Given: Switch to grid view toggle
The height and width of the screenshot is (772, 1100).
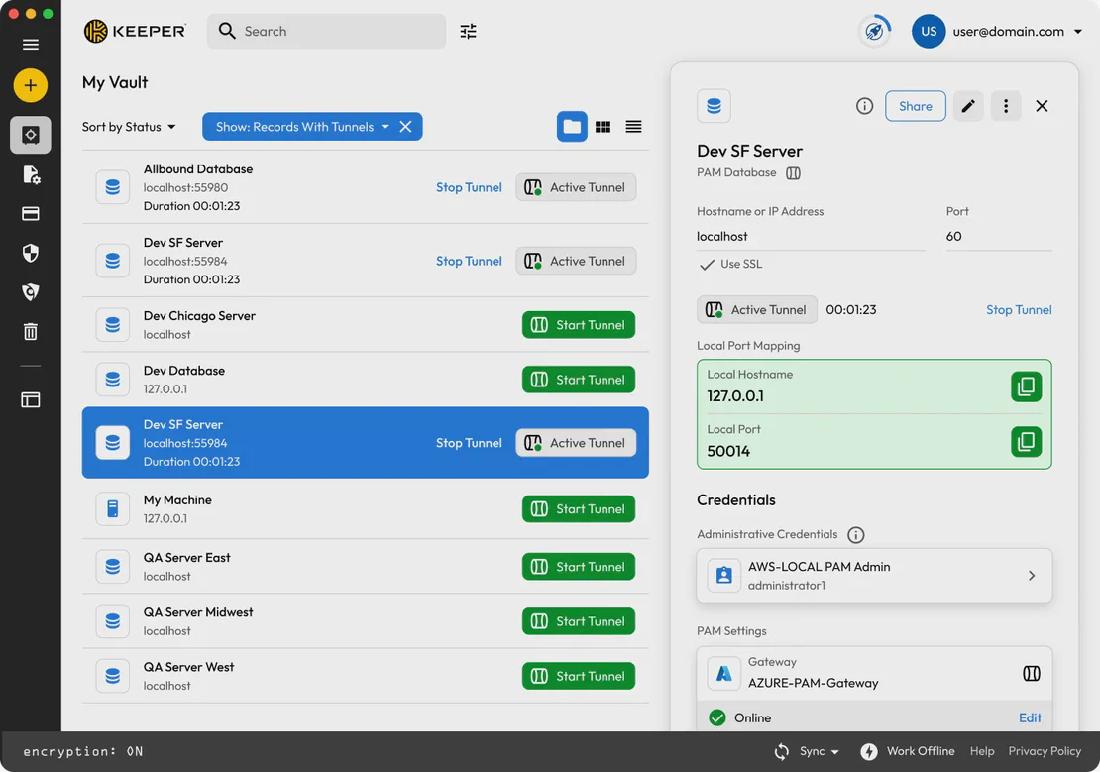Looking at the screenshot, I should click(604, 126).
